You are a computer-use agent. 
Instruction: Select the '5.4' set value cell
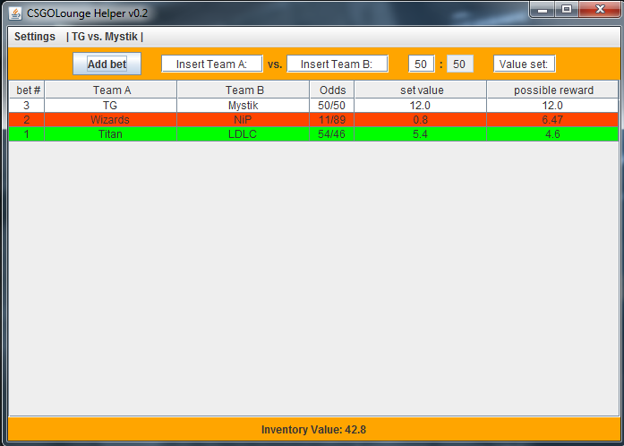tap(420, 134)
